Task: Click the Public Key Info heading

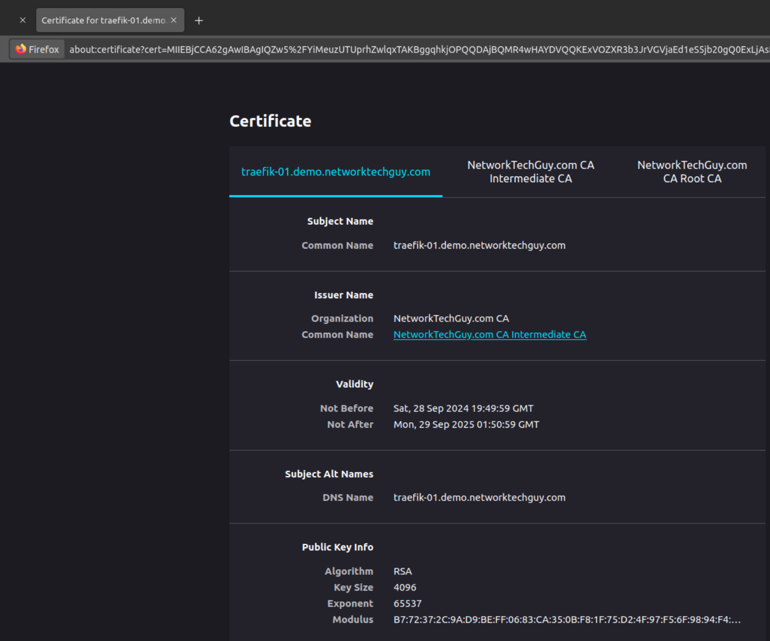Action: [338, 547]
